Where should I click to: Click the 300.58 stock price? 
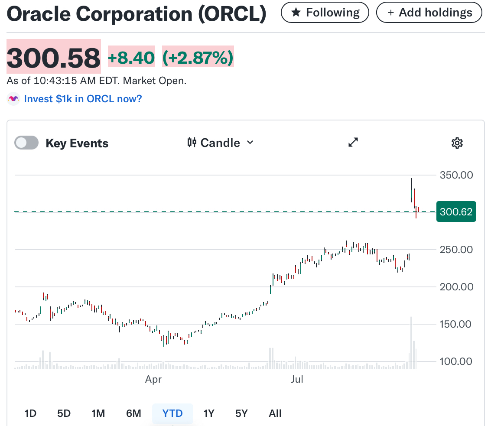point(54,58)
